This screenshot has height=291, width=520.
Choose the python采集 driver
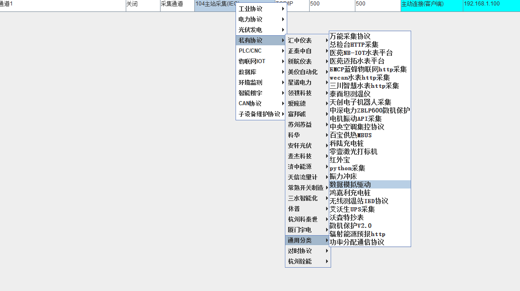[370, 168]
